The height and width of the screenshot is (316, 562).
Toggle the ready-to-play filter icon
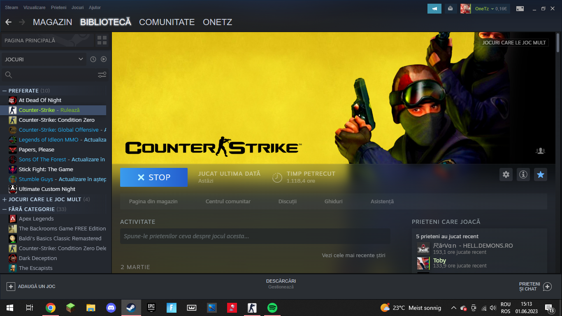click(x=104, y=59)
